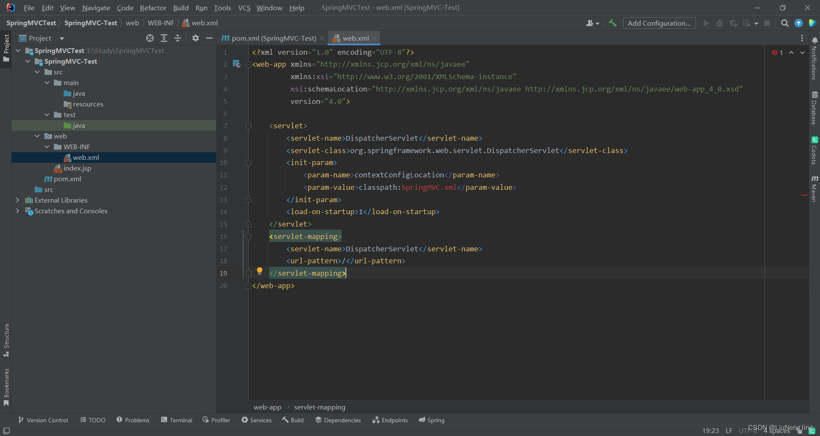Fold the servlet tag at line 7
The width and height of the screenshot is (820, 436).
(249, 126)
